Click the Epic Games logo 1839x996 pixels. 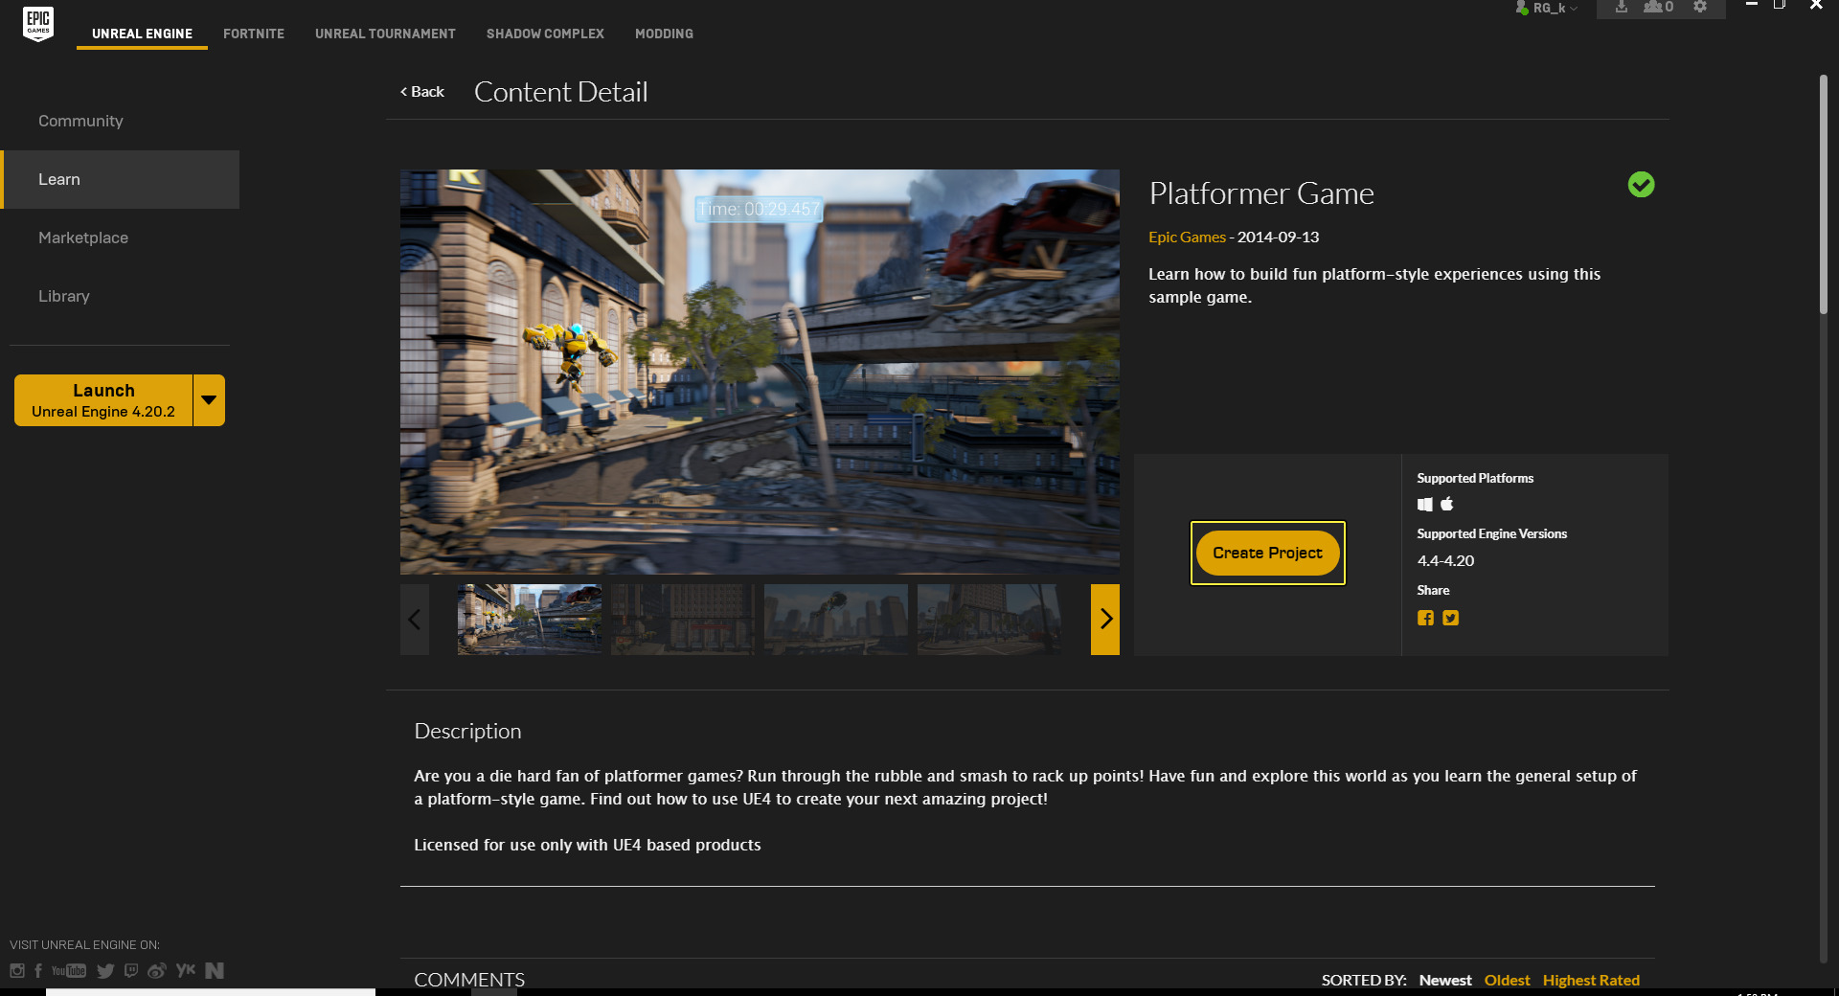(x=38, y=23)
